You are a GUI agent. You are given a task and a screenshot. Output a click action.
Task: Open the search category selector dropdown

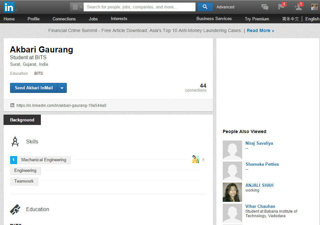[x=77, y=7]
